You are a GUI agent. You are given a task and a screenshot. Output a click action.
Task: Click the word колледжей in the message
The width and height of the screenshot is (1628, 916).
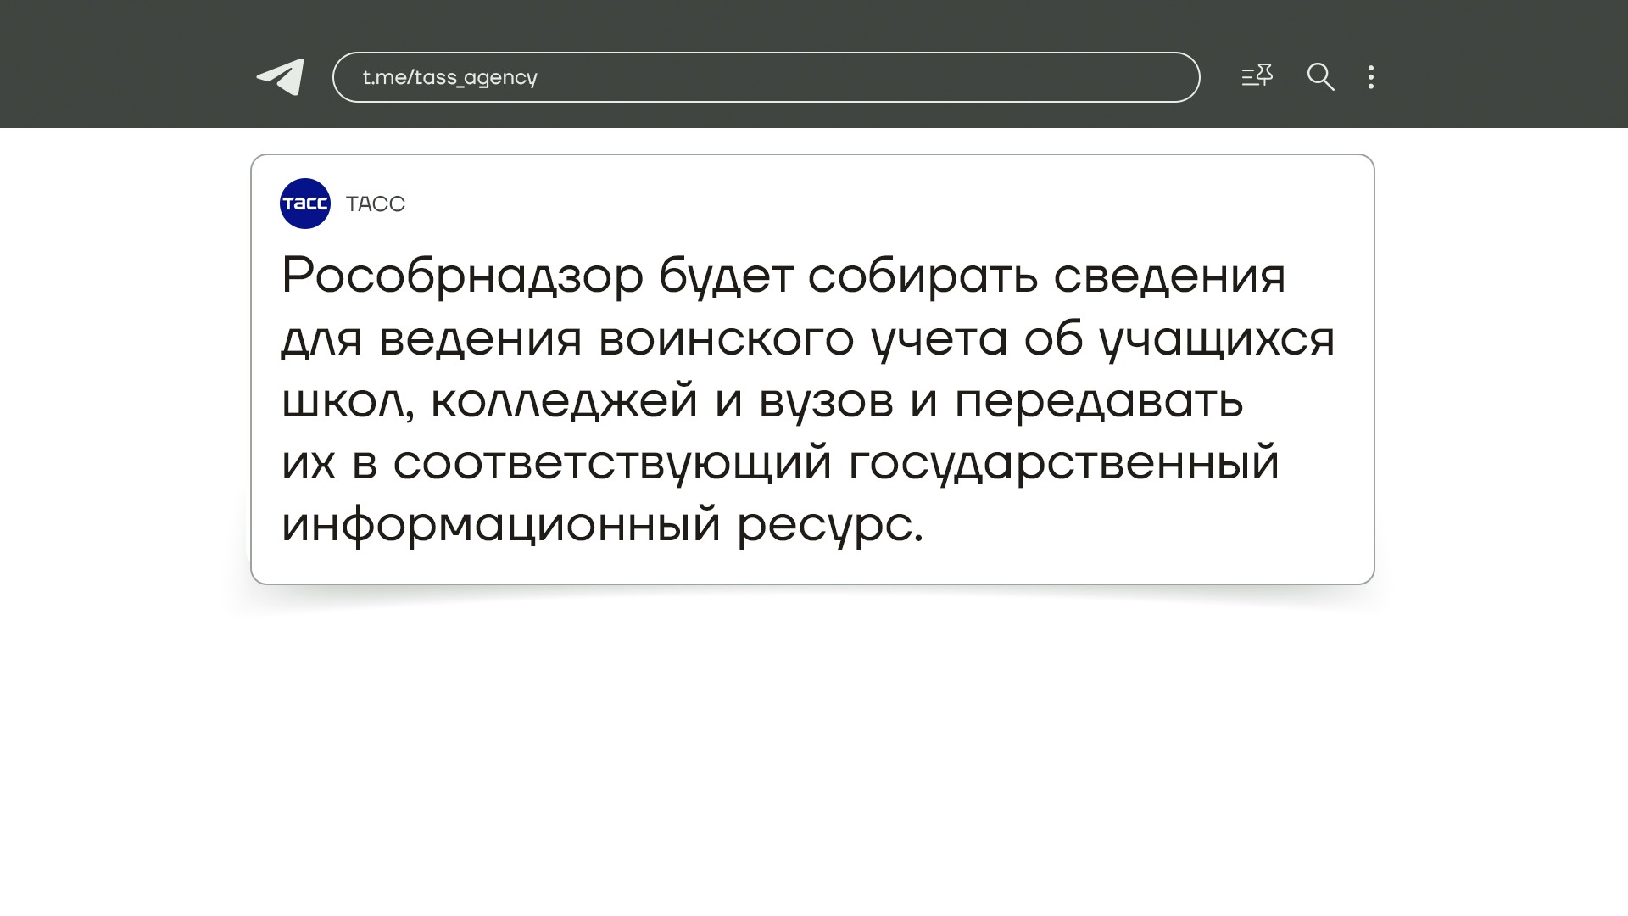[x=564, y=401]
